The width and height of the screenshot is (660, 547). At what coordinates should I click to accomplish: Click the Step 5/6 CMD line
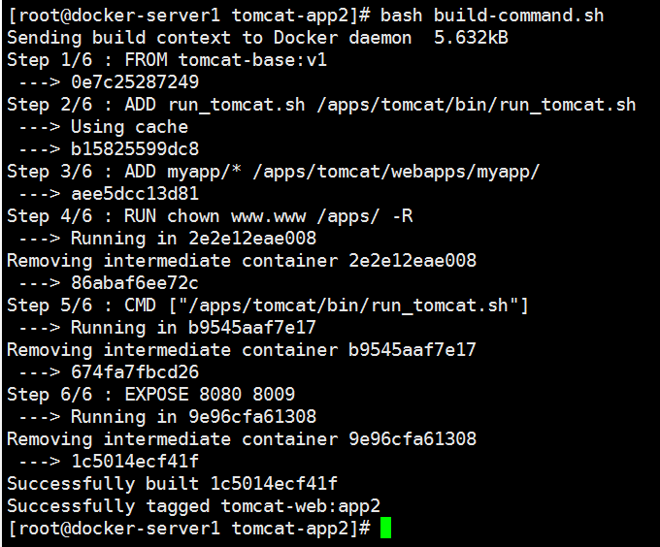268,306
